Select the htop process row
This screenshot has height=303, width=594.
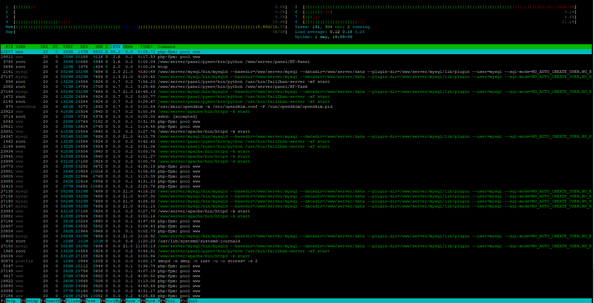point(162,67)
